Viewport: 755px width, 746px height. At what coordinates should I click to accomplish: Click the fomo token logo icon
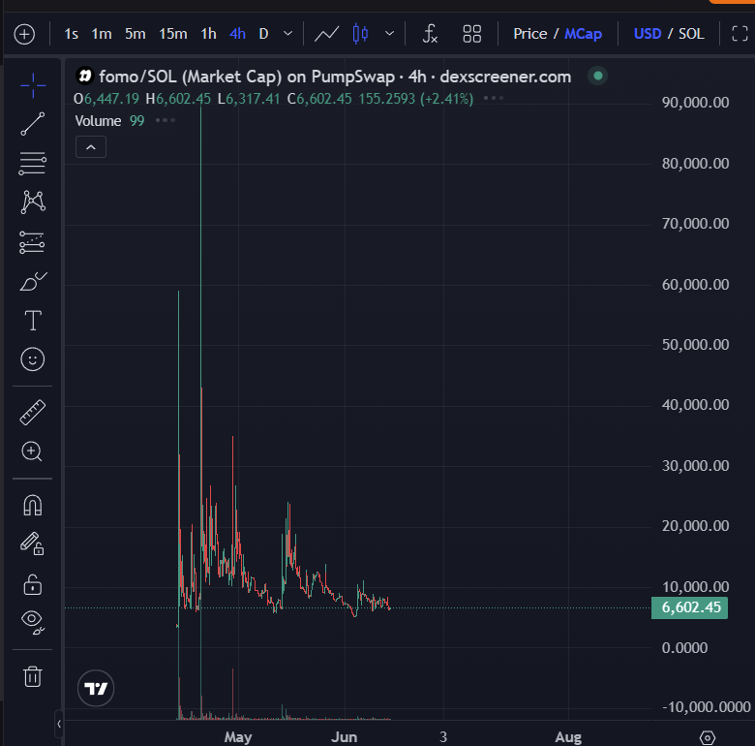tap(85, 77)
